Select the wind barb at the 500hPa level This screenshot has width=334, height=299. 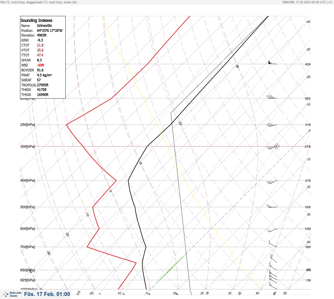point(272,206)
